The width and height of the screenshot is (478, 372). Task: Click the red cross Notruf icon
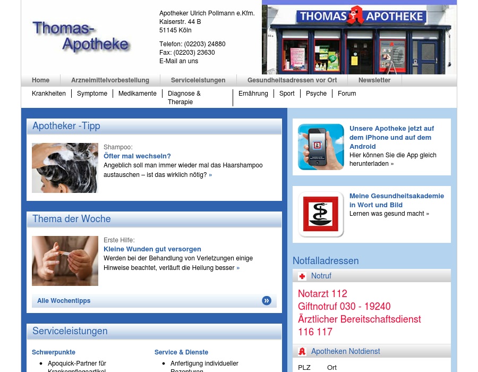[x=302, y=276]
